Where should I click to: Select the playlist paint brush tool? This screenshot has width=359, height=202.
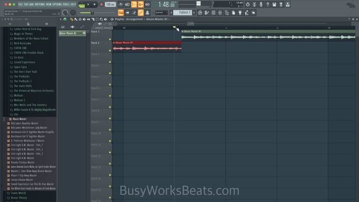point(76,19)
